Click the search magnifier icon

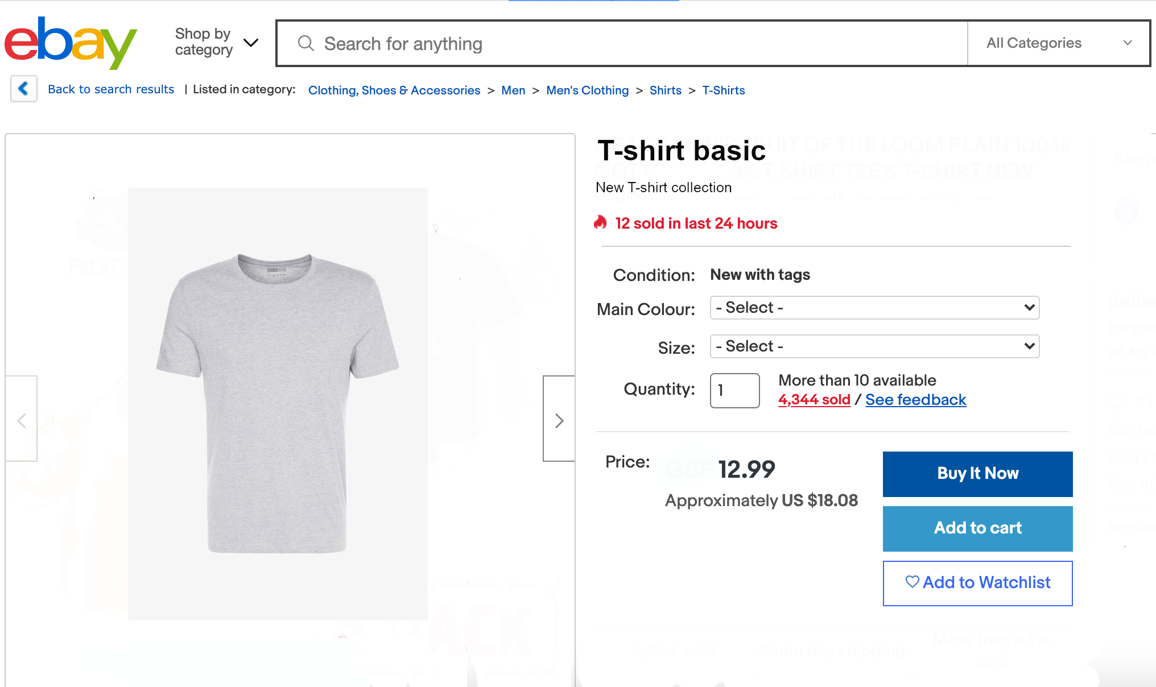click(305, 43)
